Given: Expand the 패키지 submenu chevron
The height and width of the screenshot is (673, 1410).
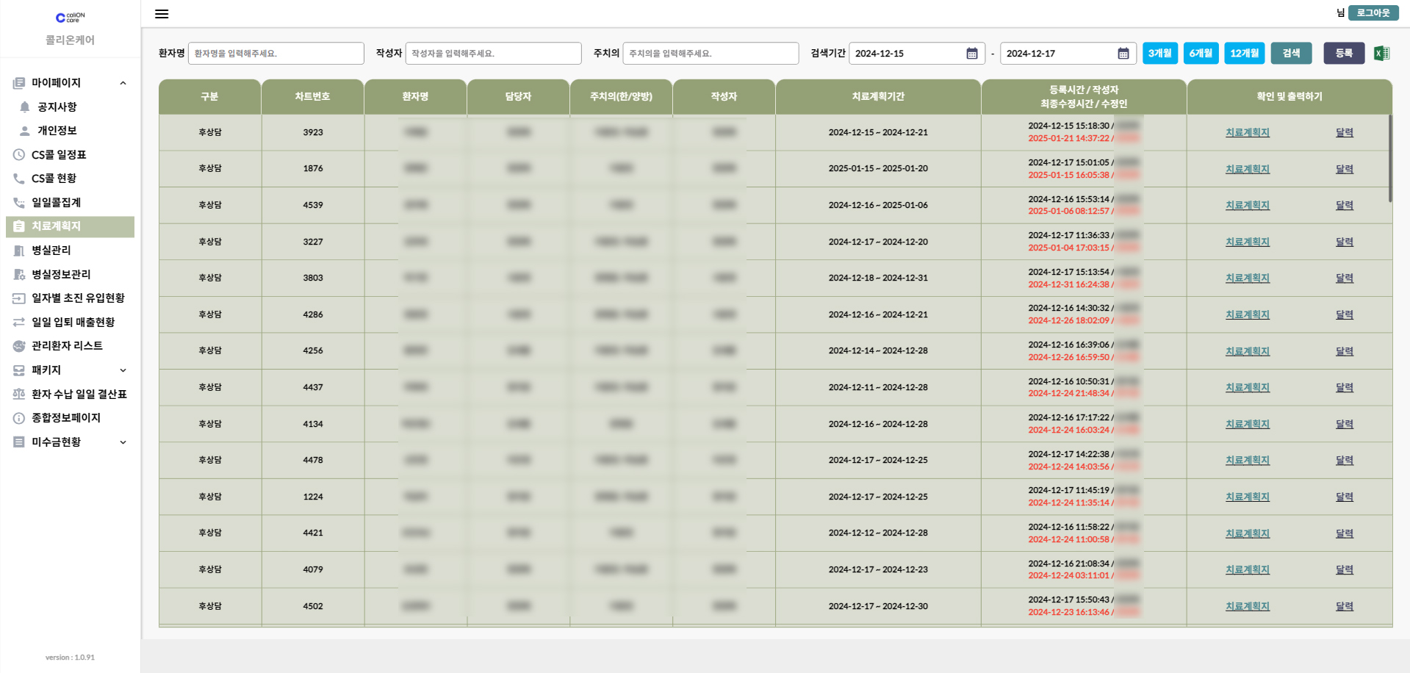Looking at the screenshot, I should coord(123,370).
